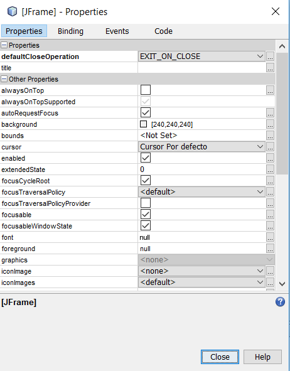Open the ellipsis editor for focusTraversalPolicyProvider
This screenshot has width=290, height=371.
270,203
